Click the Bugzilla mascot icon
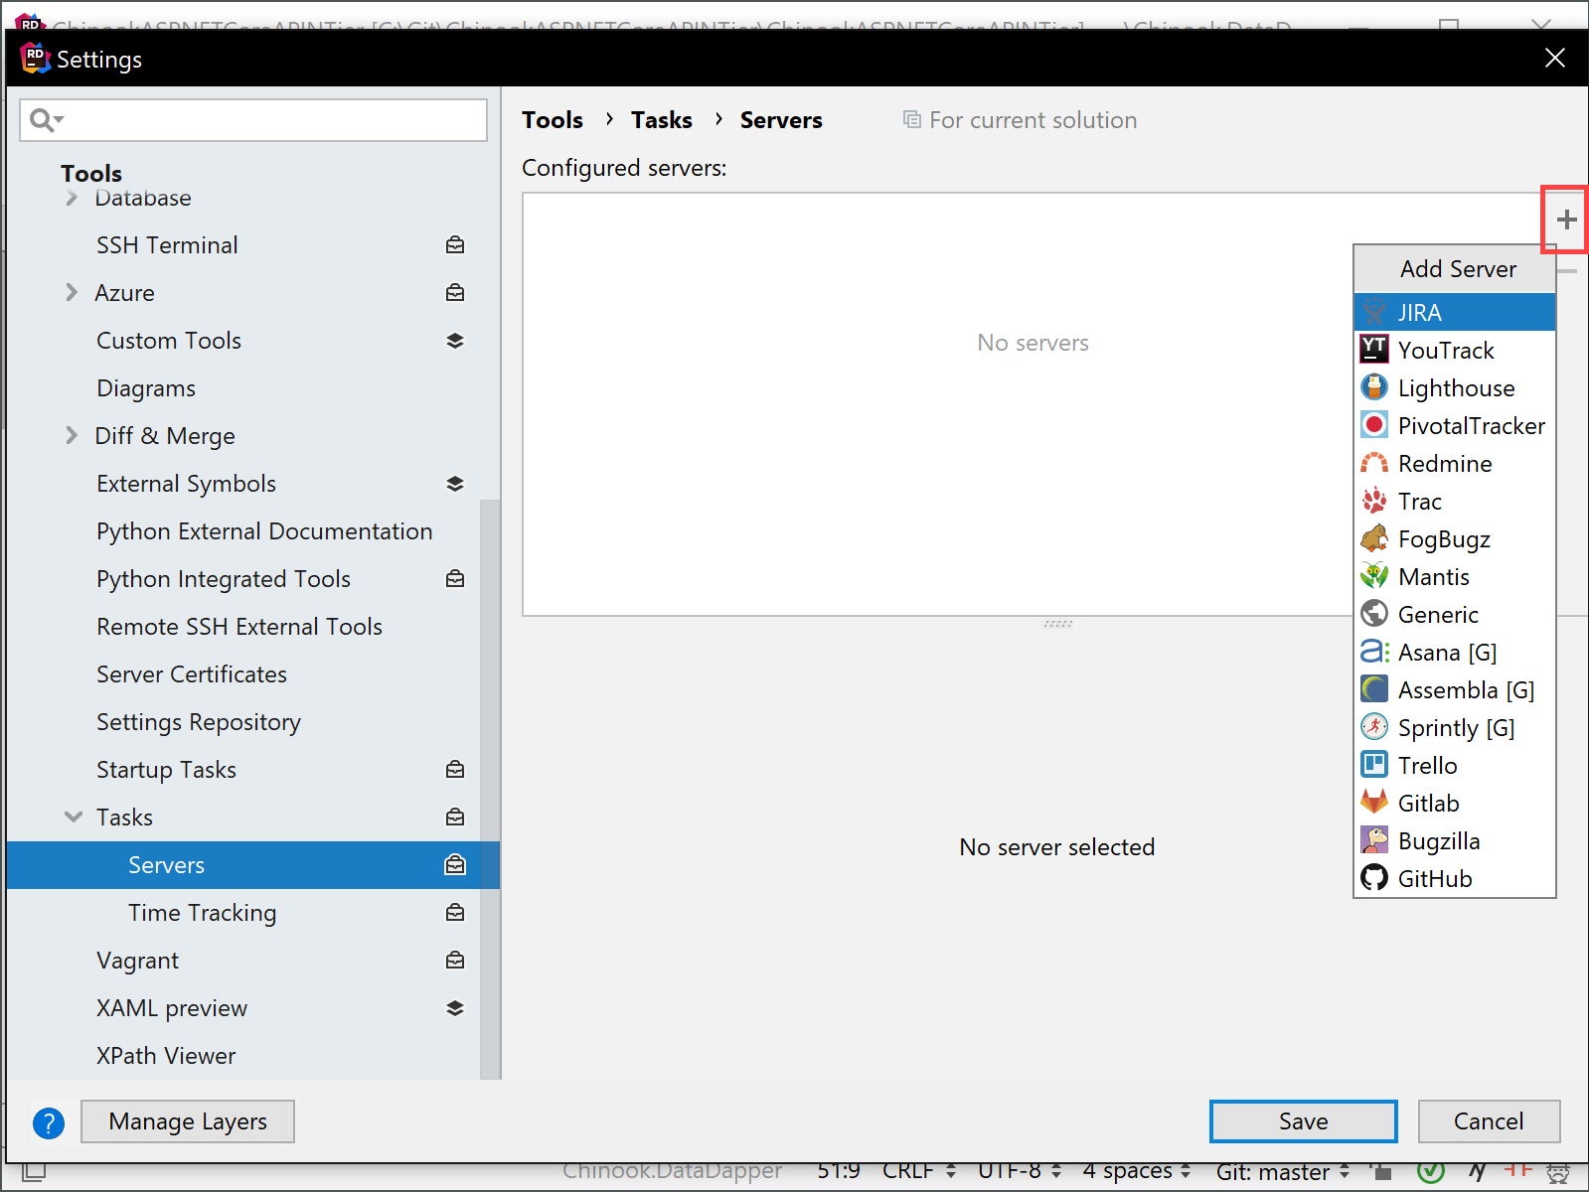This screenshot has height=1192, width=1589. click(x=1374, y=840)
